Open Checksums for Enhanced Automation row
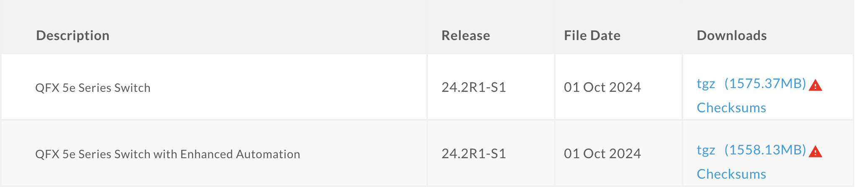 pos(731,174)
